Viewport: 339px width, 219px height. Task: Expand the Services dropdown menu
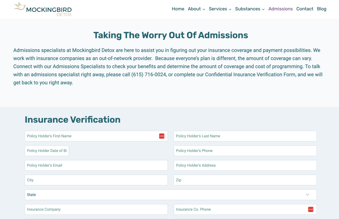click(220, 9)
